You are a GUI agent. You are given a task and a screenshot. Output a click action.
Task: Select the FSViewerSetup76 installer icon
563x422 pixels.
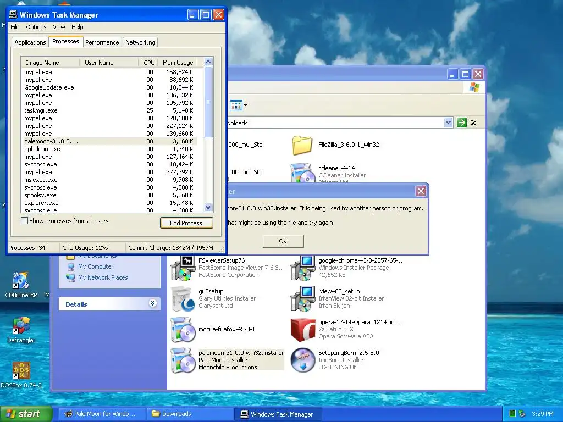coord(183,268)
